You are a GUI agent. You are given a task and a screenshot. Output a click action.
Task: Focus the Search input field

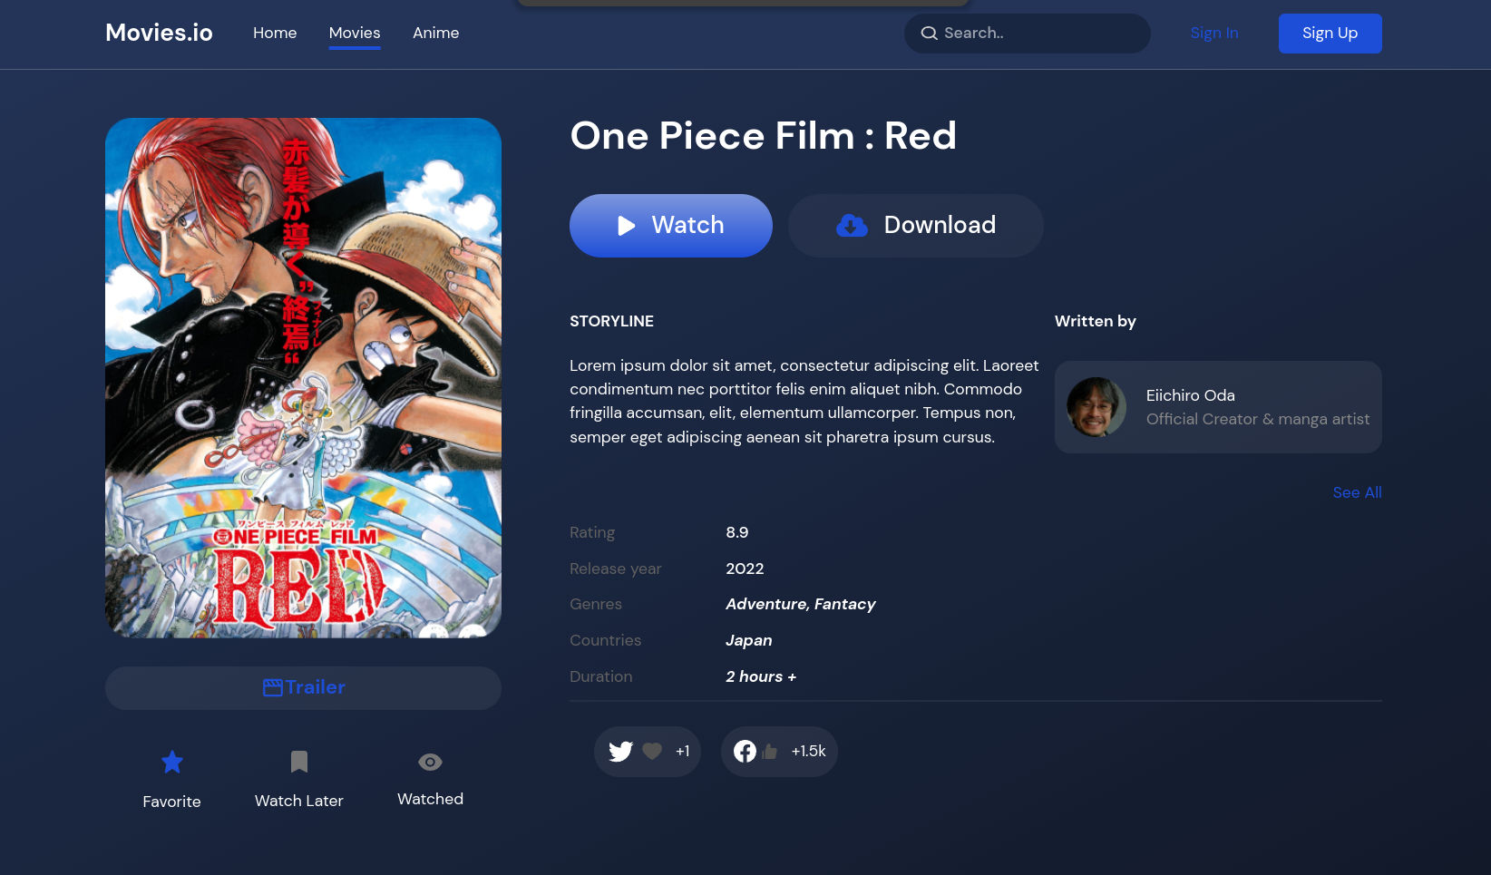click(1028, 34)
